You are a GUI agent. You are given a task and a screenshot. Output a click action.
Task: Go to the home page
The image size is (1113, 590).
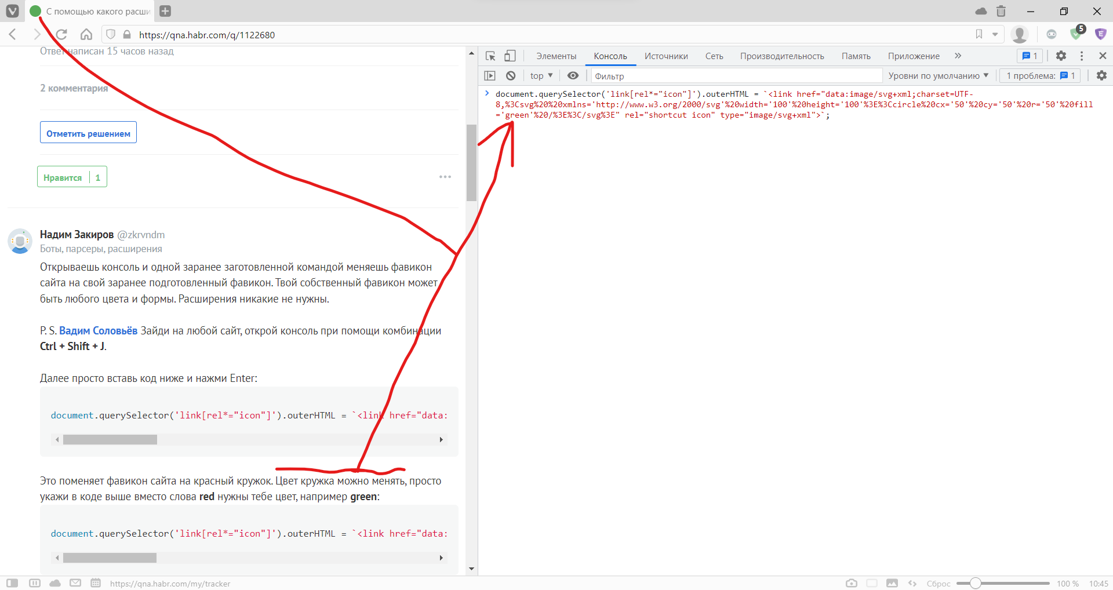pyautogui.click(x=86, y=34)
